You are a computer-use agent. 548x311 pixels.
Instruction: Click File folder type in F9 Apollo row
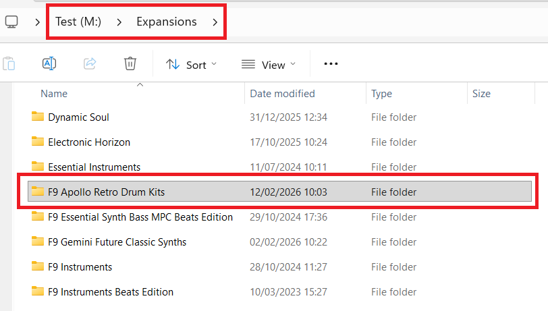coord(393,192)
